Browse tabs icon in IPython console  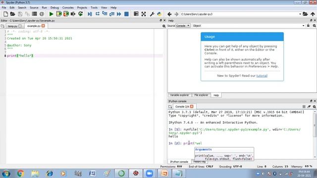tap(170, 107)
